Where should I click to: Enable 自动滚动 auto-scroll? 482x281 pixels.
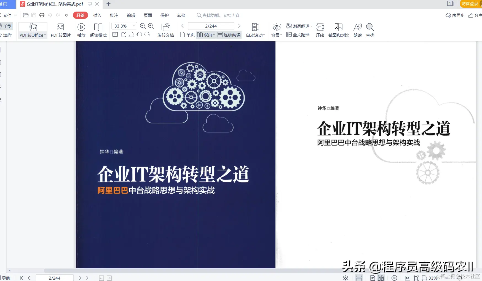click(x=255, y=30)
